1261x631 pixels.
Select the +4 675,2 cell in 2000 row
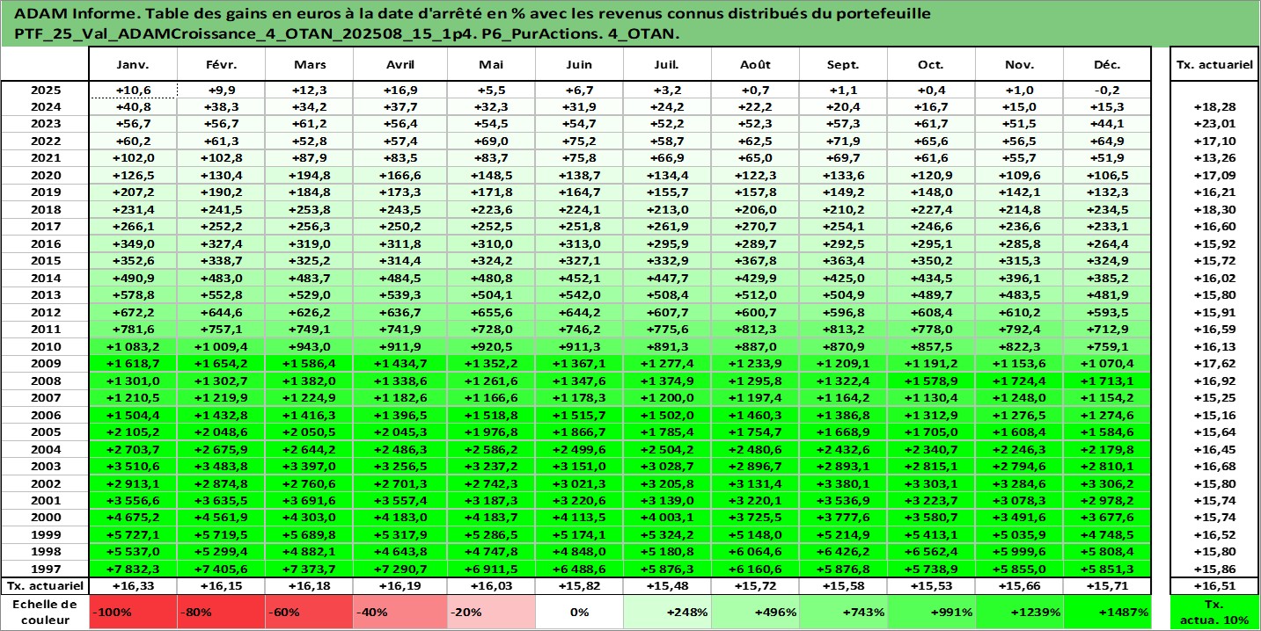134,518
